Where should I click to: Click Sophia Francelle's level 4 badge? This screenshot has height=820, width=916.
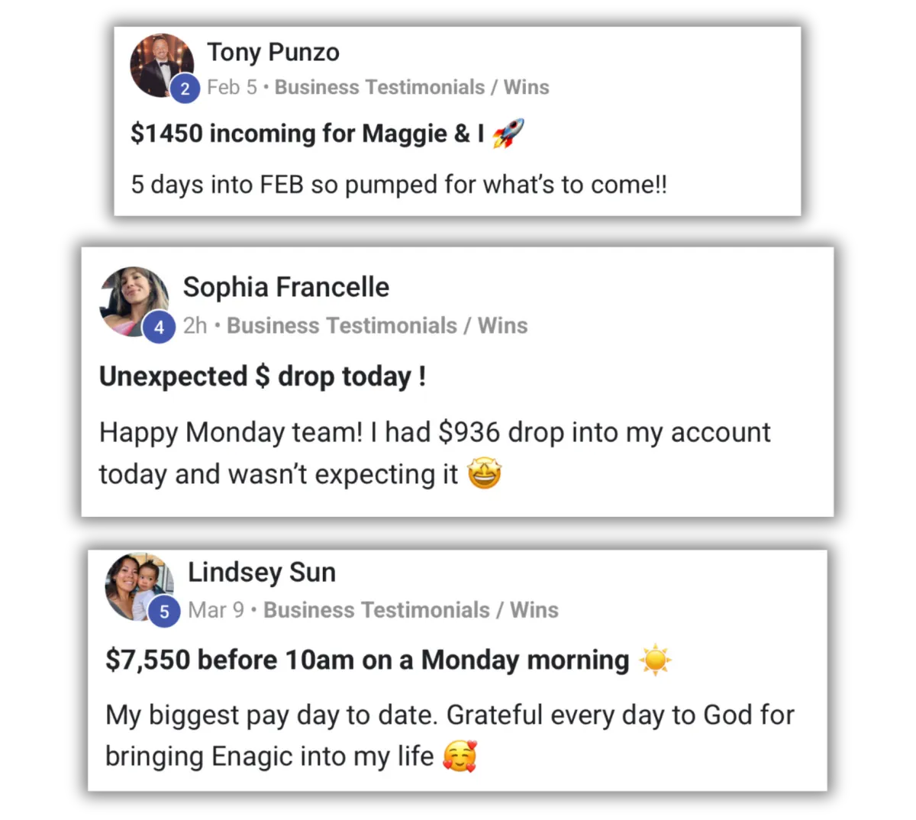159,328
